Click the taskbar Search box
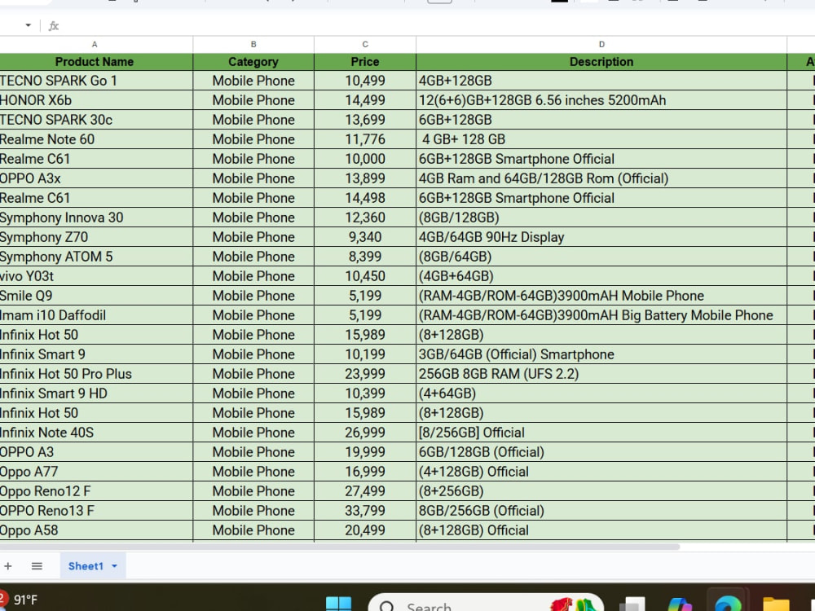The width and height of the screenshot is (815, 611). 486,603
